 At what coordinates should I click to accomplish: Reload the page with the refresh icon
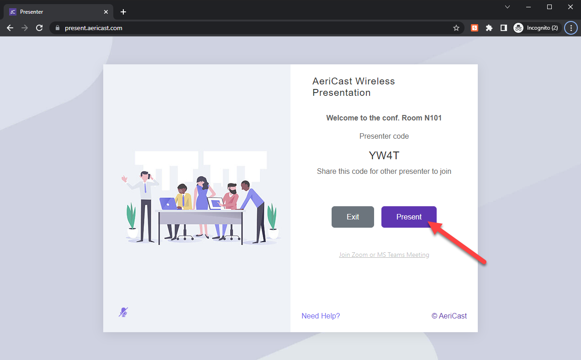pyautogui.click(x=39, y=28)
